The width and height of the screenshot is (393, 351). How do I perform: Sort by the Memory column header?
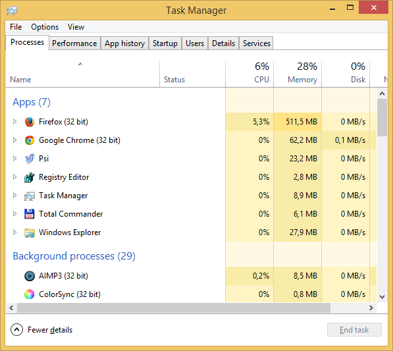pos(298,74)
